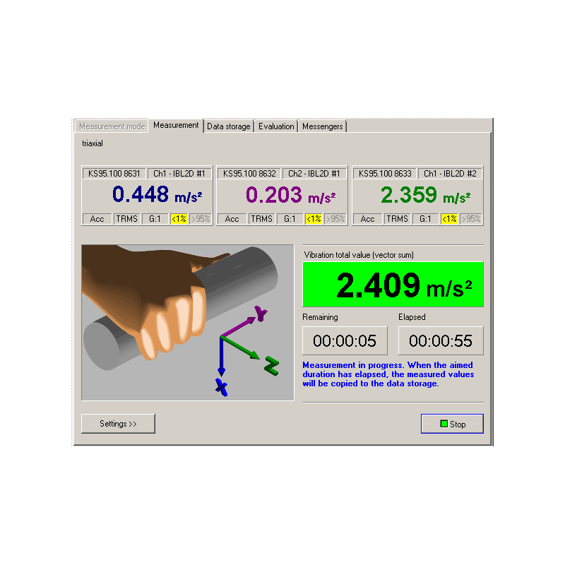
Task: Click the >95% overload indicator for sensor 8633
Action: [471, 219]
